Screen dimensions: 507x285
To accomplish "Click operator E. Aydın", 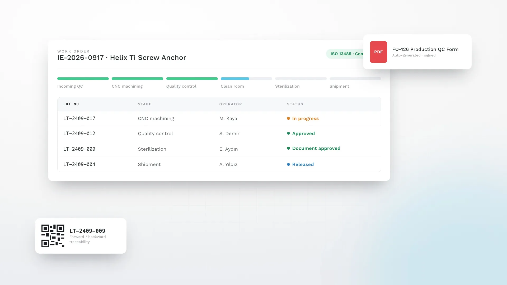I will 228,149.
